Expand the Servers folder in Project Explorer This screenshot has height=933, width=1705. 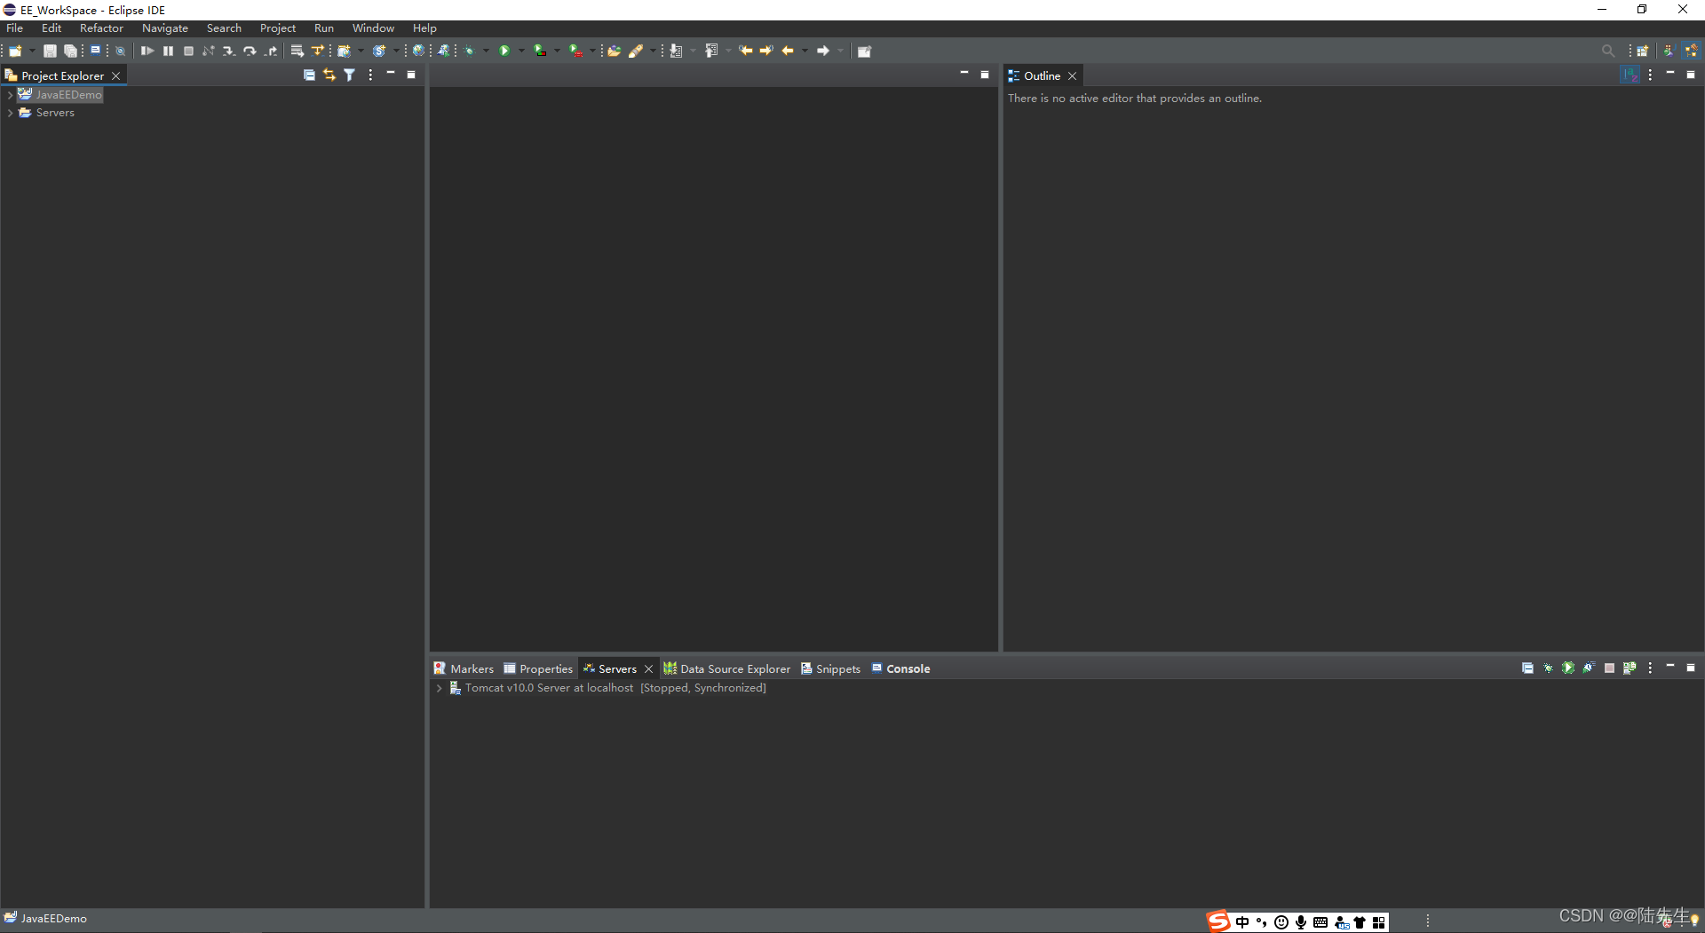pos(11,113)
